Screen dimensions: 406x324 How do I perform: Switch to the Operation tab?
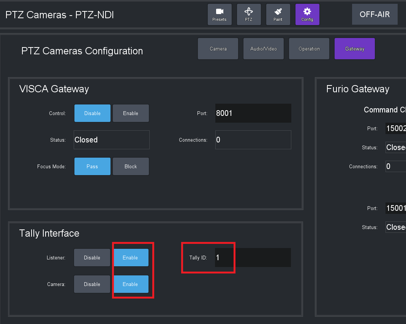pyautogui.click(x=309, y=49)
